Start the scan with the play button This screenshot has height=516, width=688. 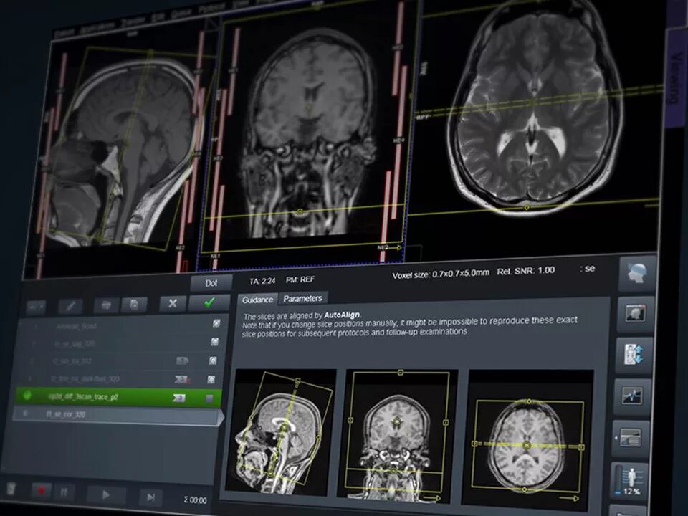pyautogui.click(x=106, y=495)
